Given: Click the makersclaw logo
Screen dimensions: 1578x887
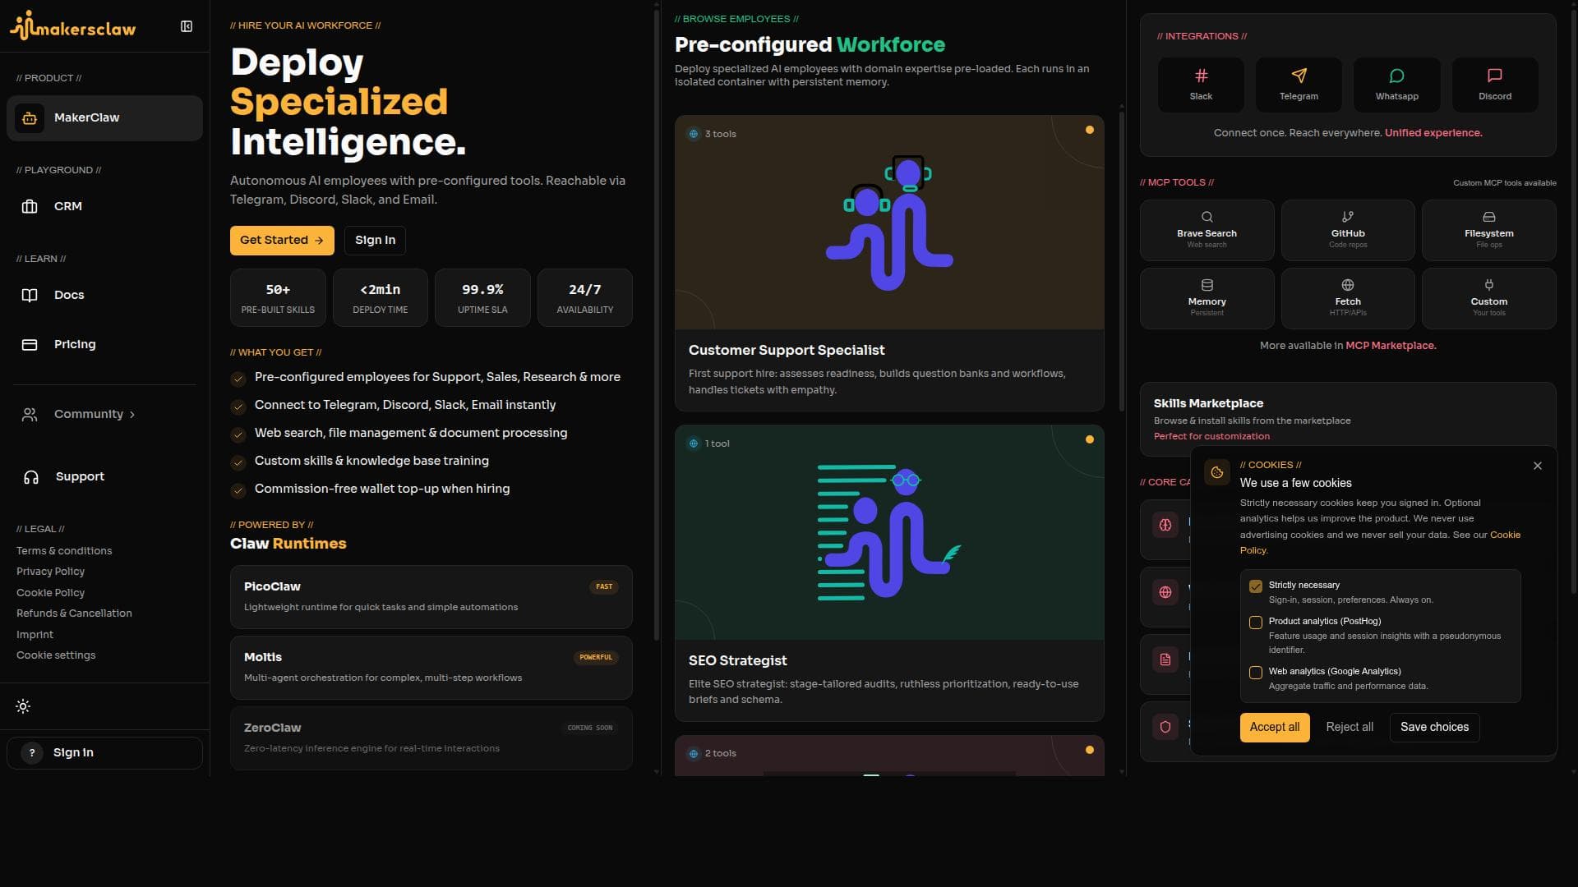Looking at the screenshot, I should point(73,26).
